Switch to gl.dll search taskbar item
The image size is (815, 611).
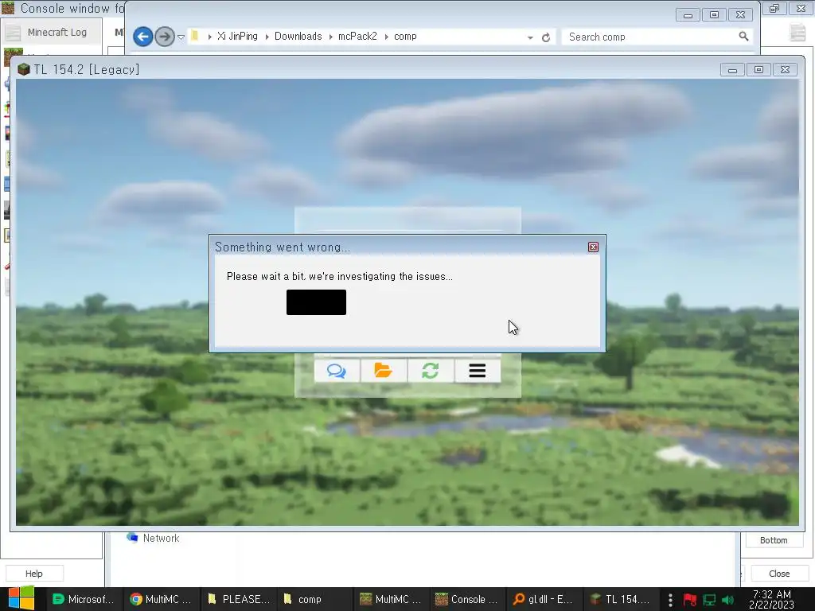[544, 599]
